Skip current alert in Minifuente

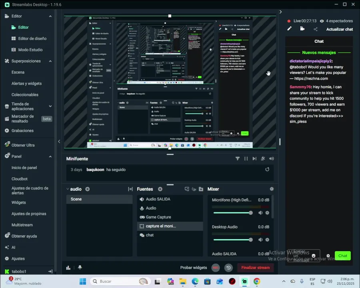[x=254, y=158]
